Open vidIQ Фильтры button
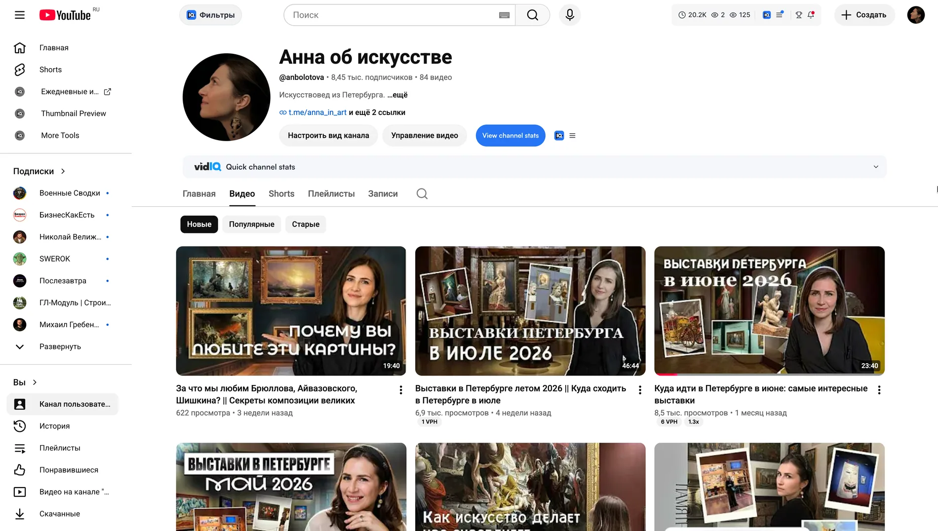This screenshot has height=531, width=938. pos(210,15)
